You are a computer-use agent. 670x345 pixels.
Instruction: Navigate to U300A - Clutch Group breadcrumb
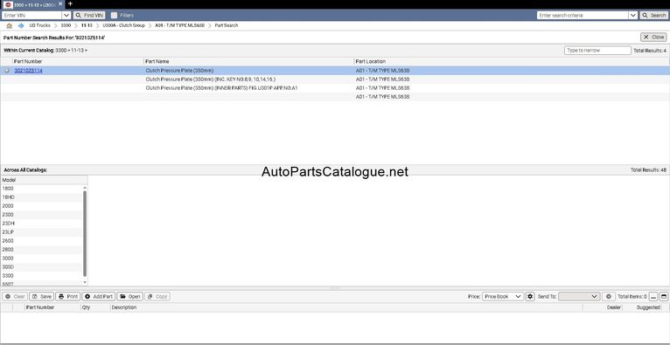(x=123, y=25)
